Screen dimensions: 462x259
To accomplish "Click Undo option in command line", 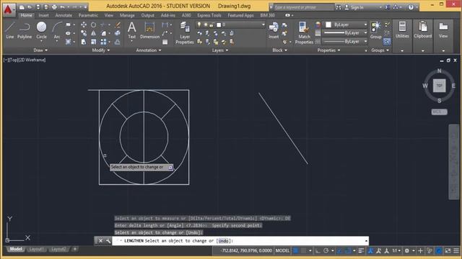I will pos(223,241).
